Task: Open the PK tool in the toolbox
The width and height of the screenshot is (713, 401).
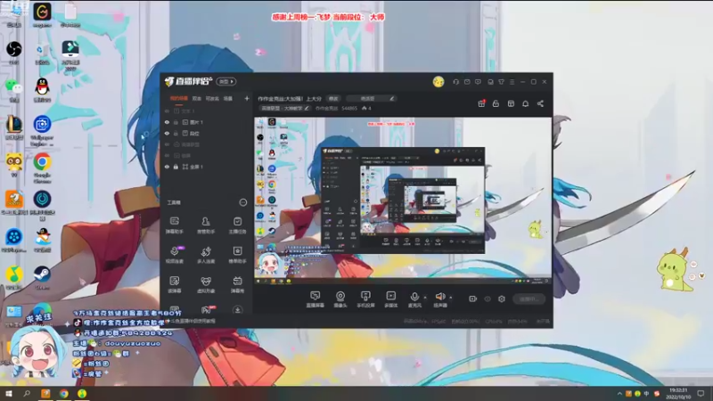Action: pos(206,310)
